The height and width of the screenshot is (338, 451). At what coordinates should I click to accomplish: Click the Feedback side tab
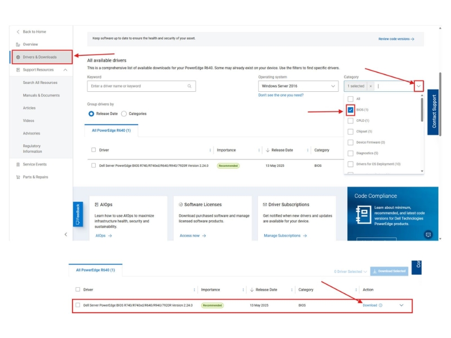point(78,214)
